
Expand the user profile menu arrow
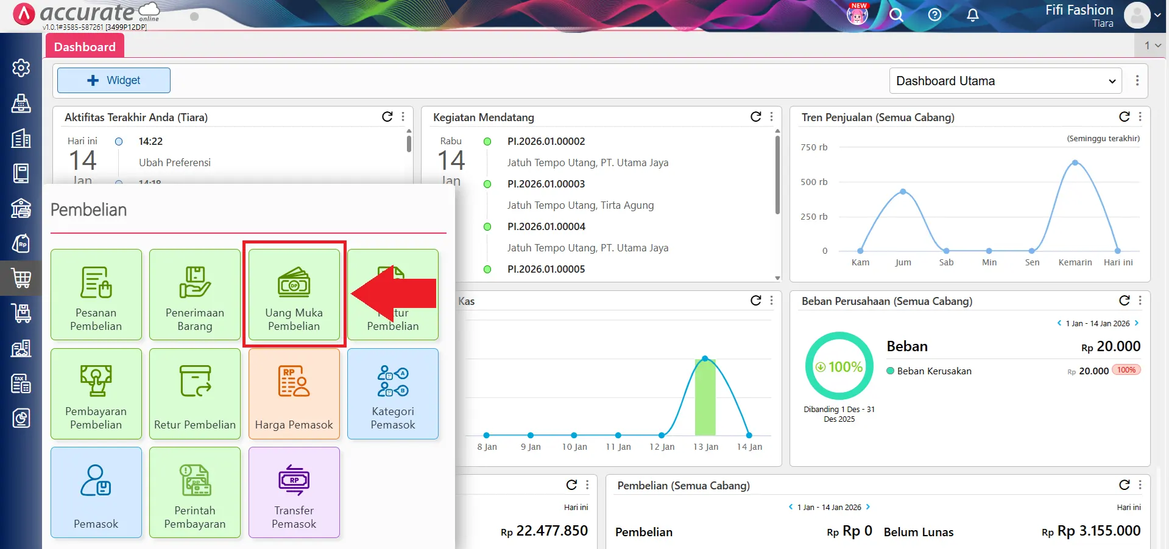coord(1157,16)
